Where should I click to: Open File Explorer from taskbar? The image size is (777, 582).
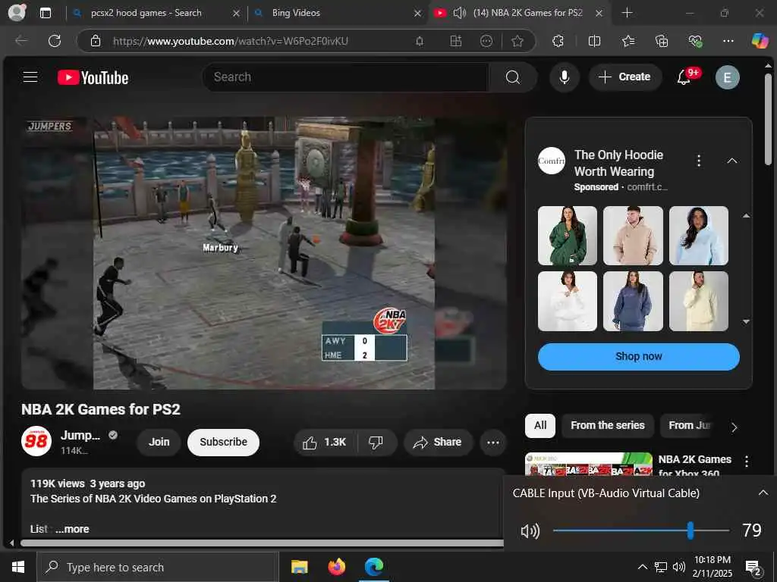(299, 567)
